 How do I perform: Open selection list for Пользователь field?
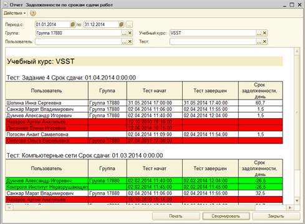pyautogui.click(x=124, y=42)
